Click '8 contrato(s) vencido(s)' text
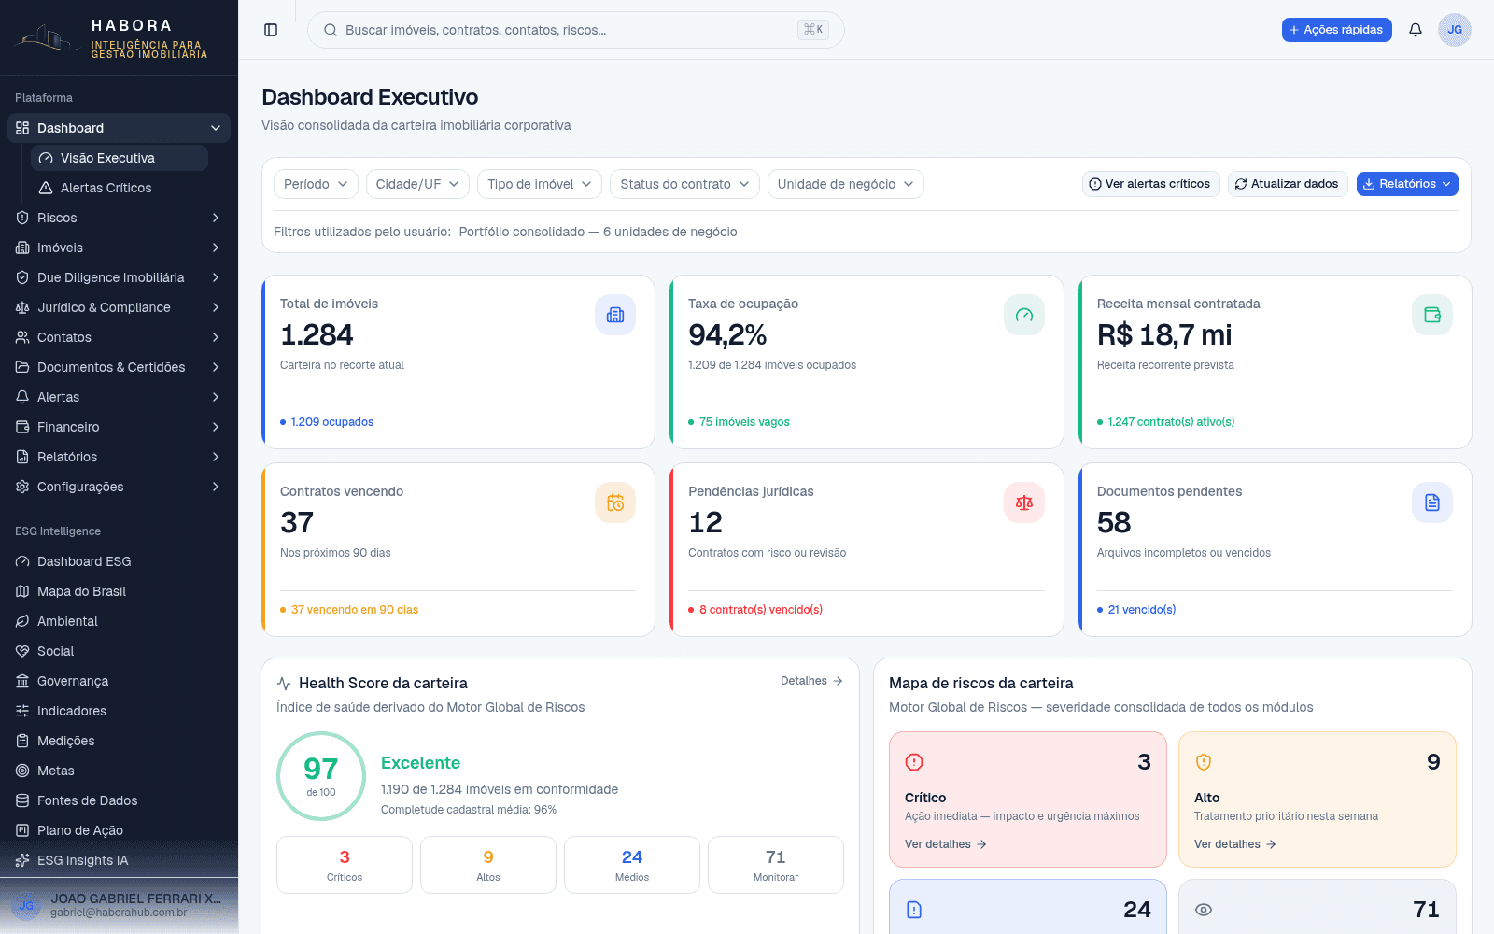This screenshot has height=934, width=1494. coord(761,610)
